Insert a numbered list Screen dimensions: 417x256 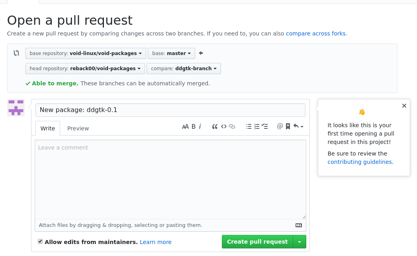(257, 127)
